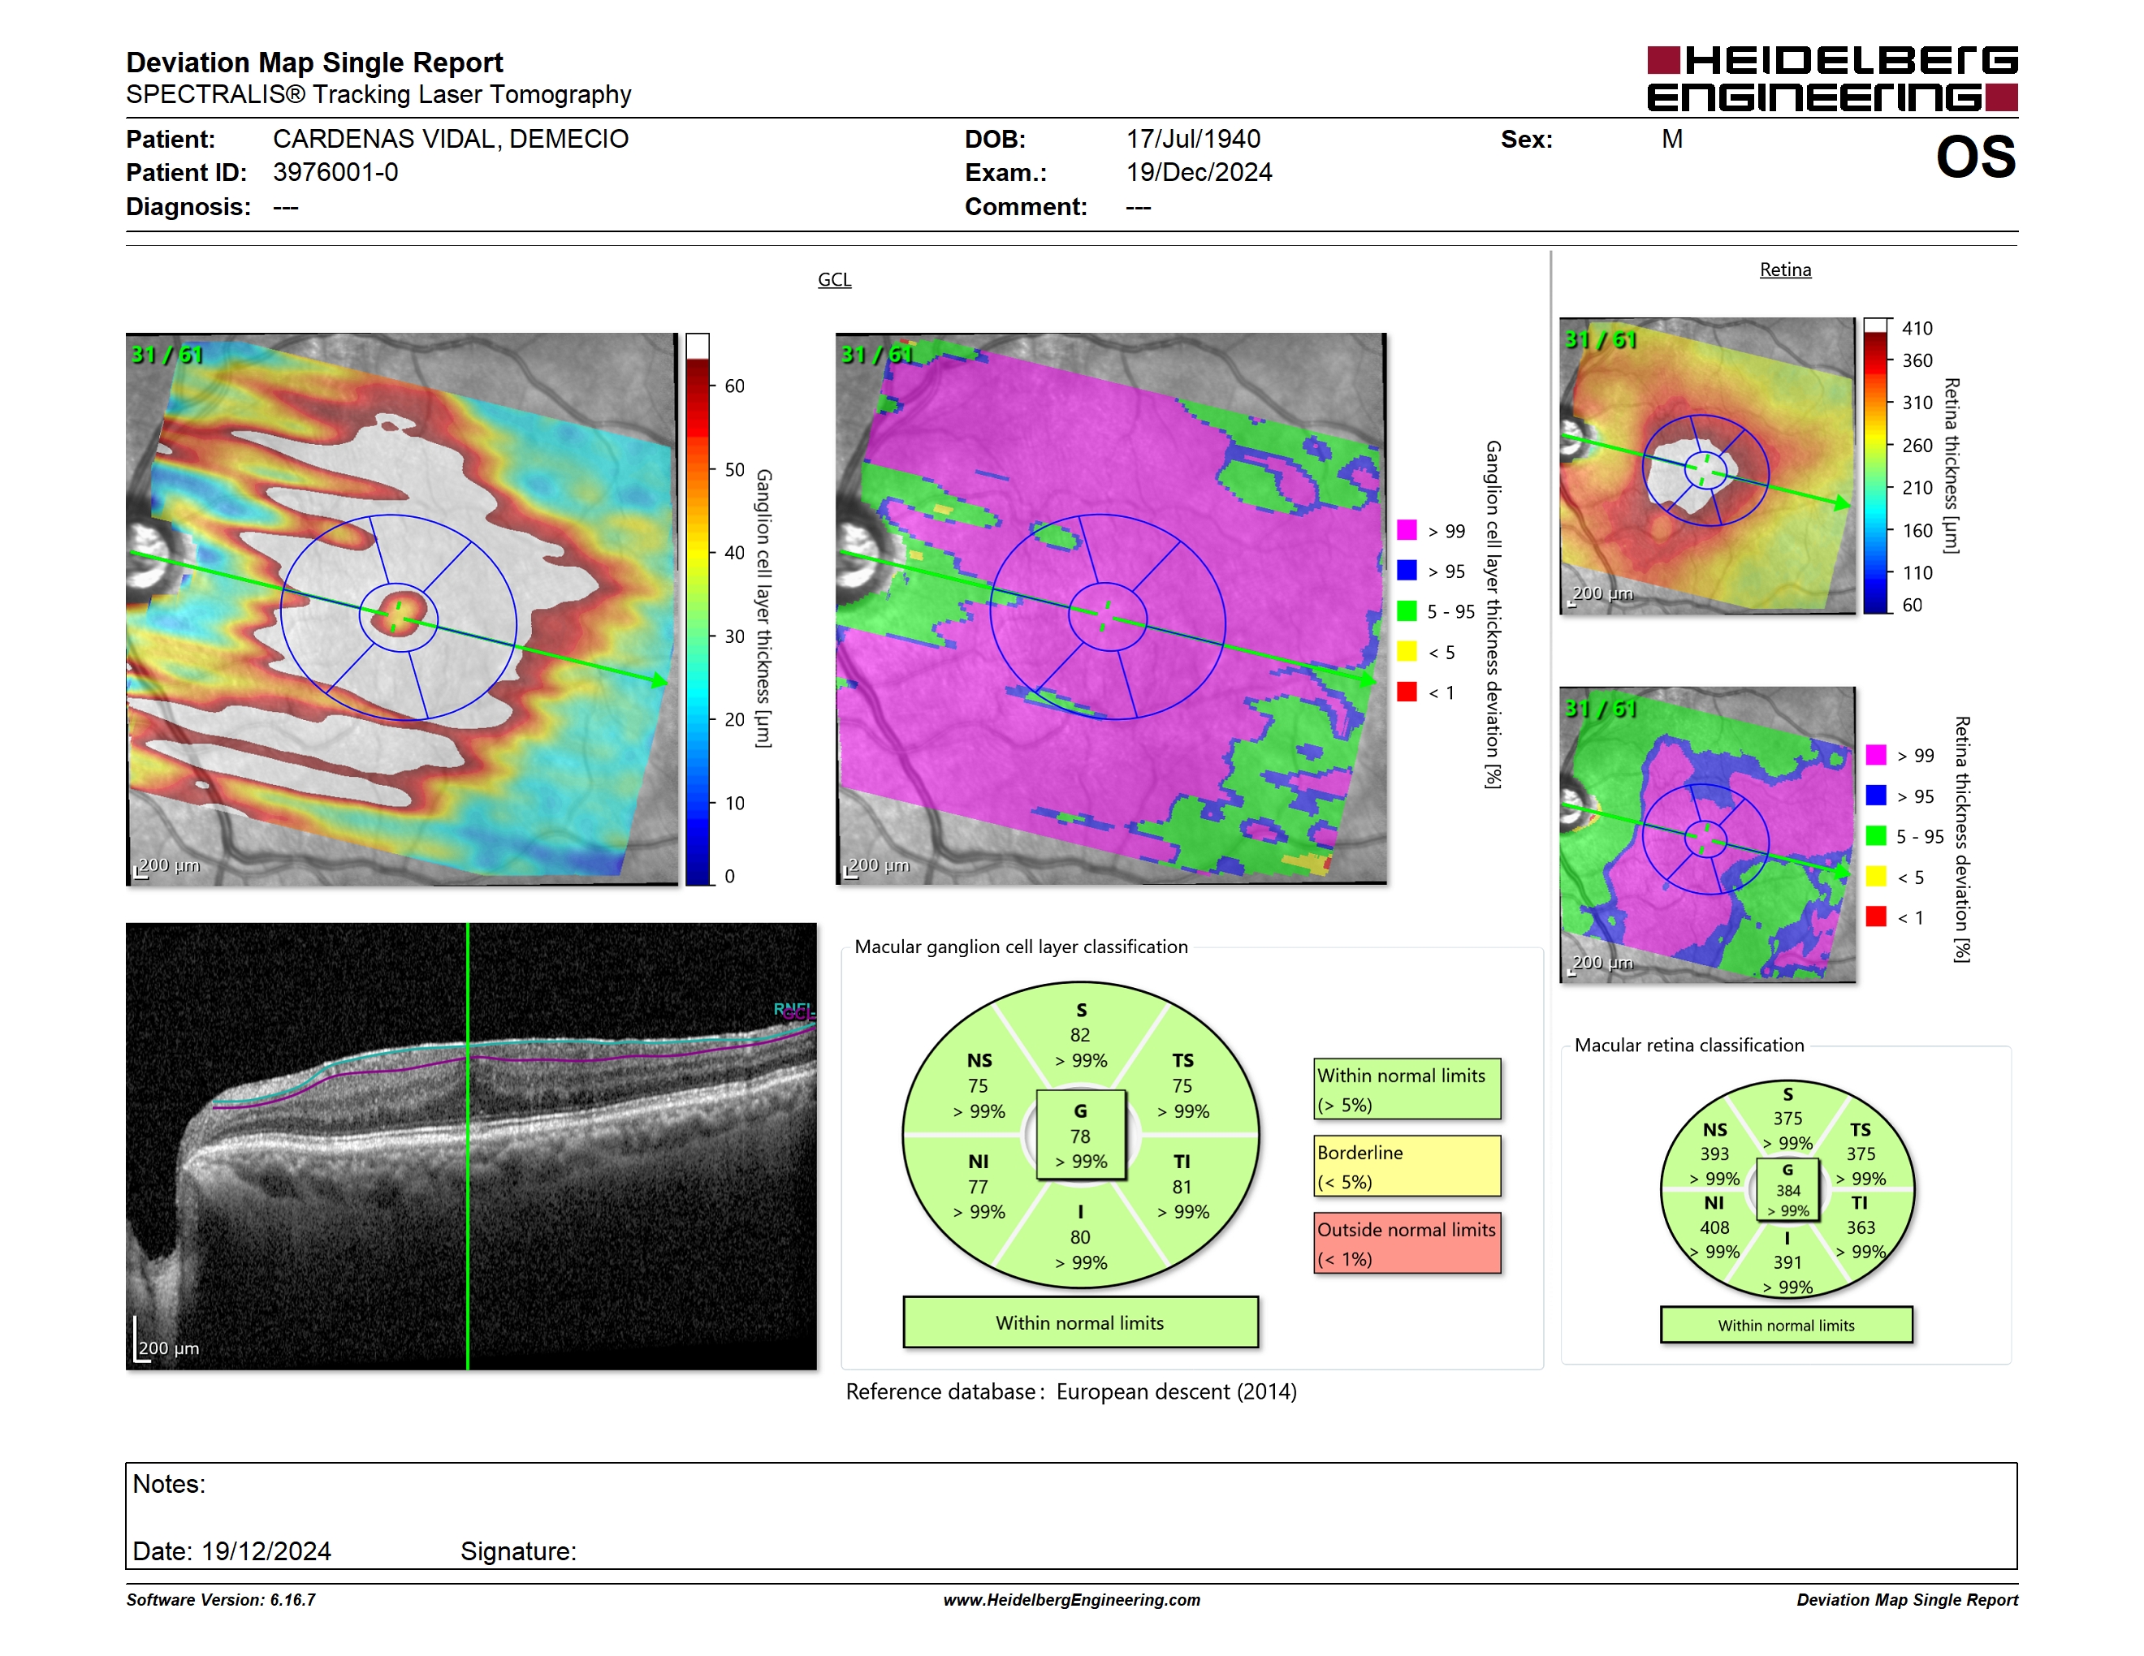Image resolution: width=2144 pixels, height=1656 pixels.
Task: Click GCL sector NI value 77
Action: click(978, 1187)
